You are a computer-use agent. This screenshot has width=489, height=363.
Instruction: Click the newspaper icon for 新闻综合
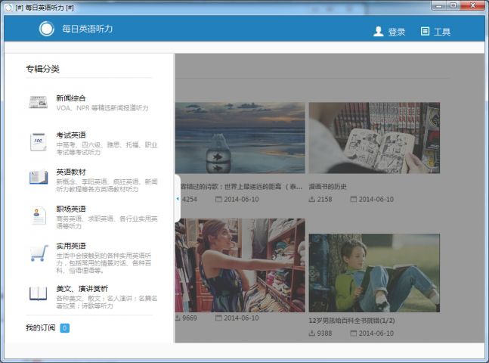click(38, 103)
